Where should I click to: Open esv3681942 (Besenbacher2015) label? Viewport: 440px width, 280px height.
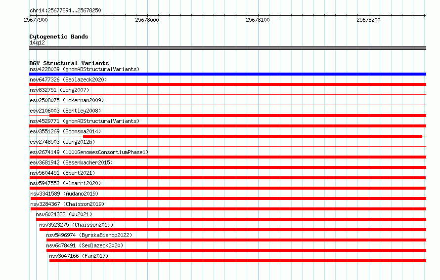[71, 162]
